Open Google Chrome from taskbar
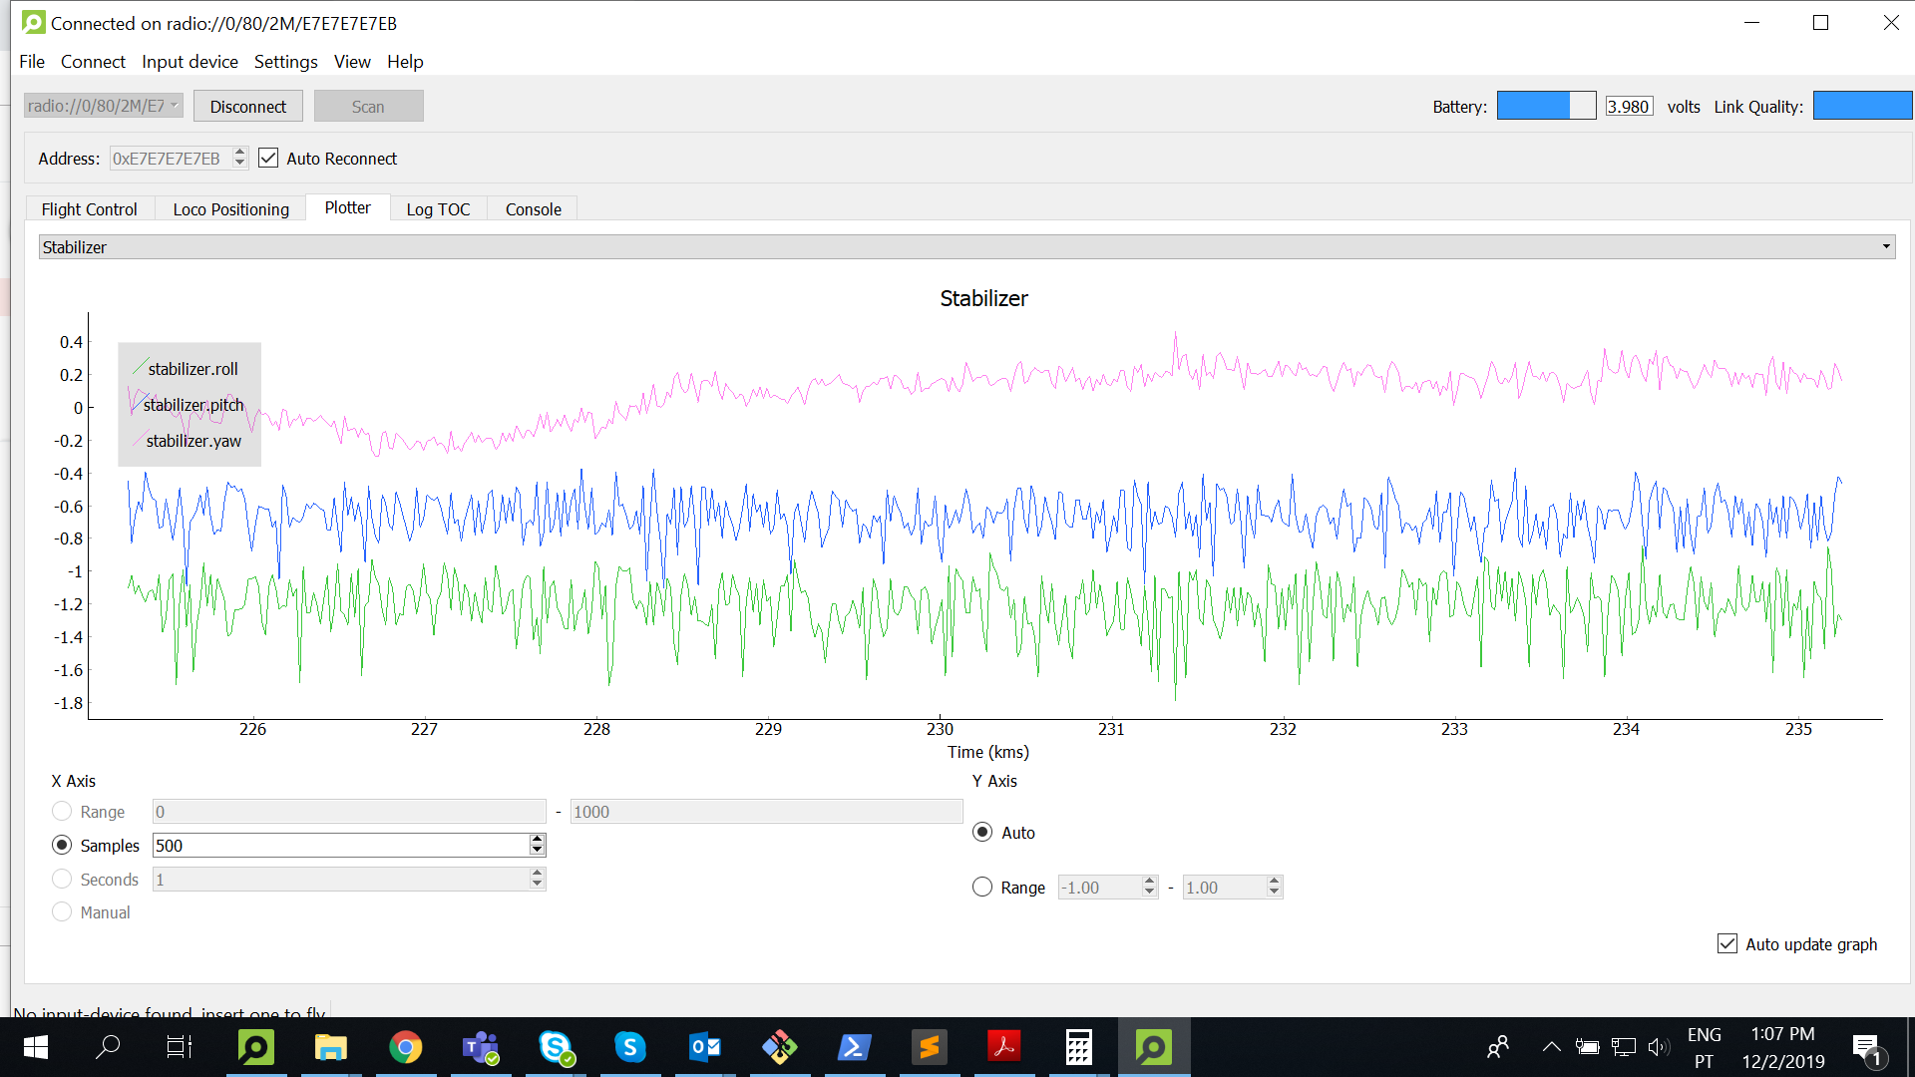Screen dimensions: 1915x1077 405,1047
